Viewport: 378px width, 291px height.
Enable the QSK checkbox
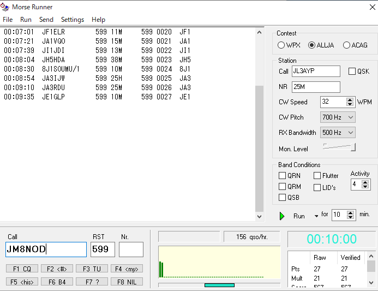(x=352, y=72)
